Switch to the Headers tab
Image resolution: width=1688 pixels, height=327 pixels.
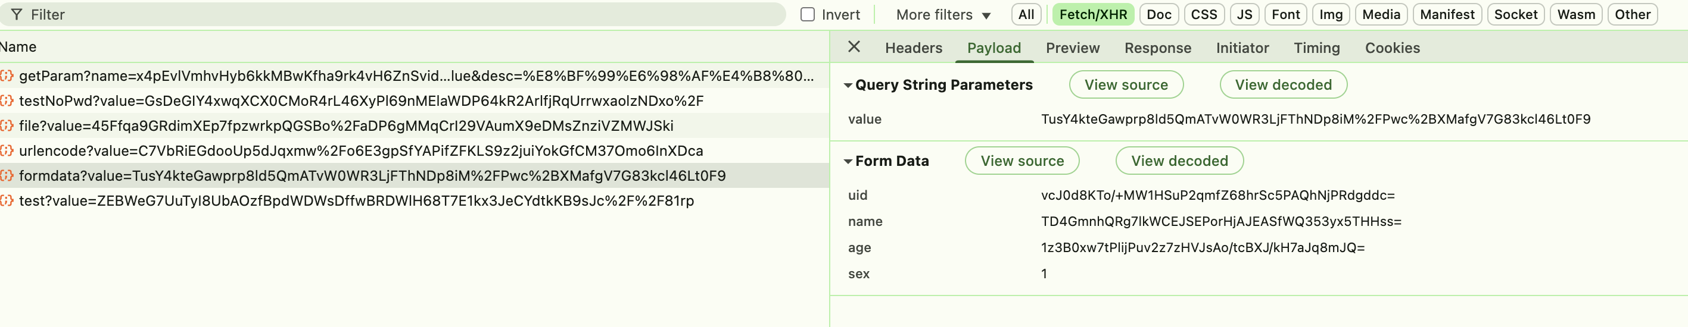coord(913,48)
